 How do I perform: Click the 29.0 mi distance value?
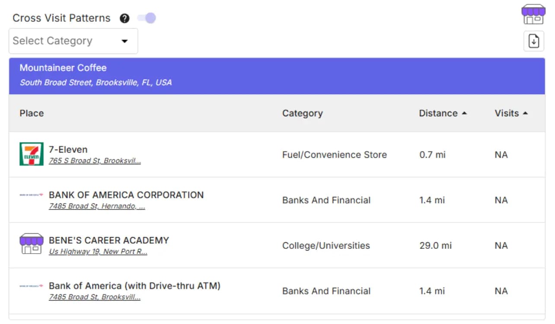point(435,245)
